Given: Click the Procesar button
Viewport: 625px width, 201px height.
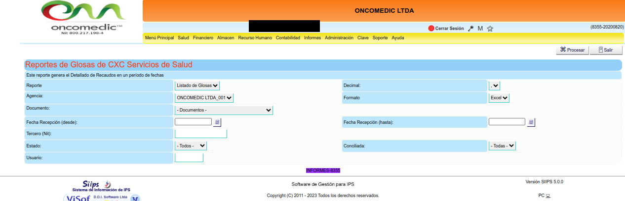Looking at the screenshot, I should click(572, 50).
